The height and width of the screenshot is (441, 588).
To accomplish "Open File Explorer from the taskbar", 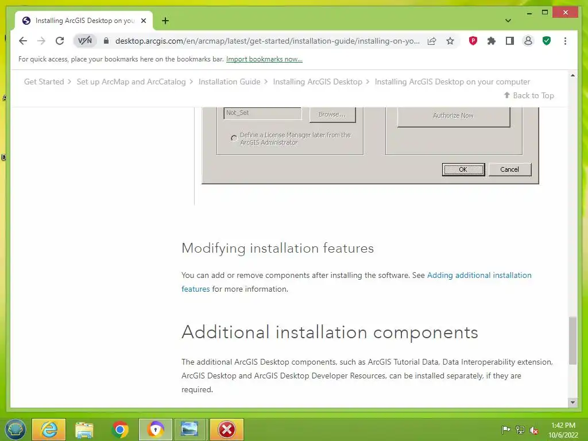I will (84, 430).
